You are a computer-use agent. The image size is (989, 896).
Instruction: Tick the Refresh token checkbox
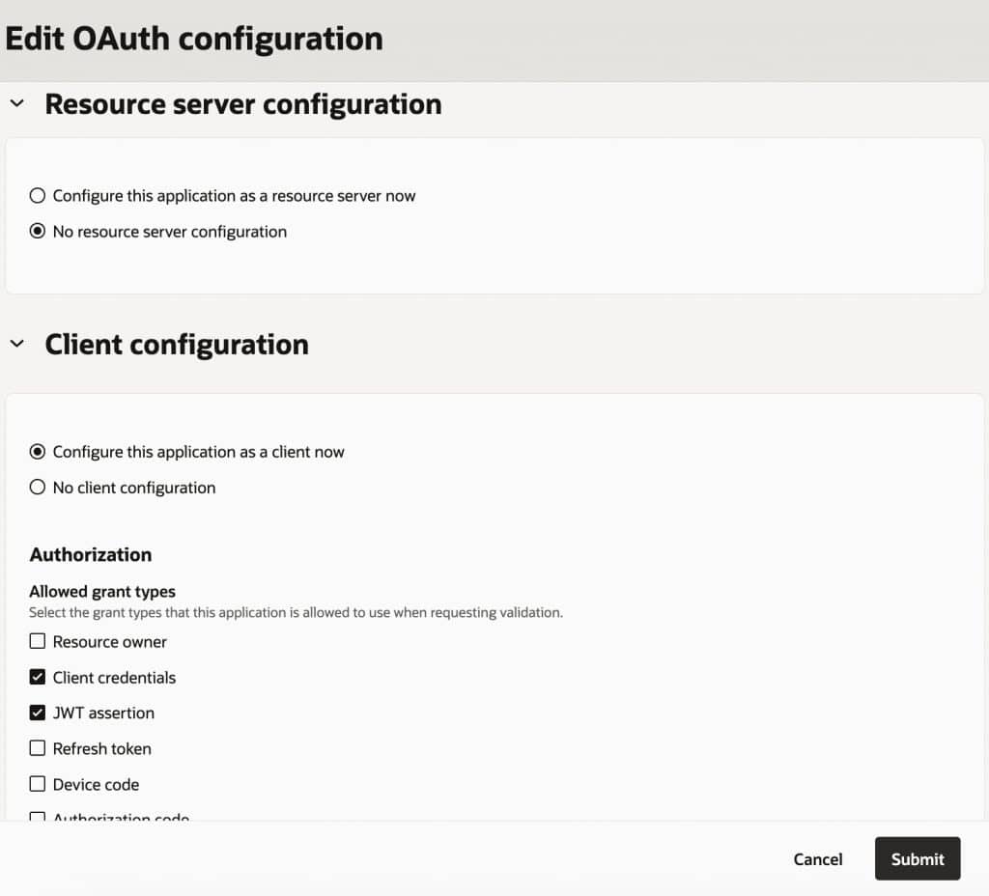38,748
